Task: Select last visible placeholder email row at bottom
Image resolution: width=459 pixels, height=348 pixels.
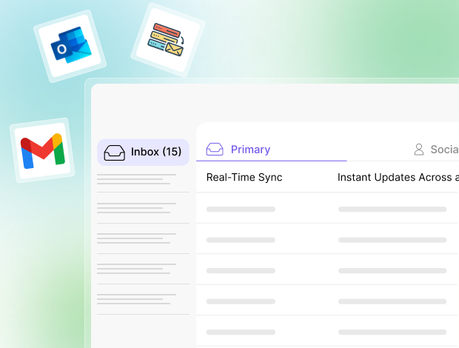Action: (327, 332)
